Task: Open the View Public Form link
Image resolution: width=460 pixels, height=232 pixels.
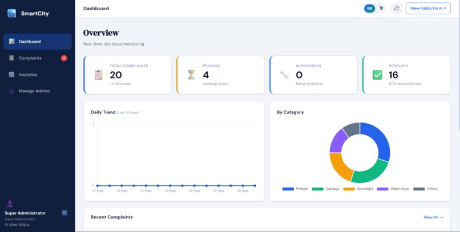Action: pyautogui.click(x=428, y=8)
